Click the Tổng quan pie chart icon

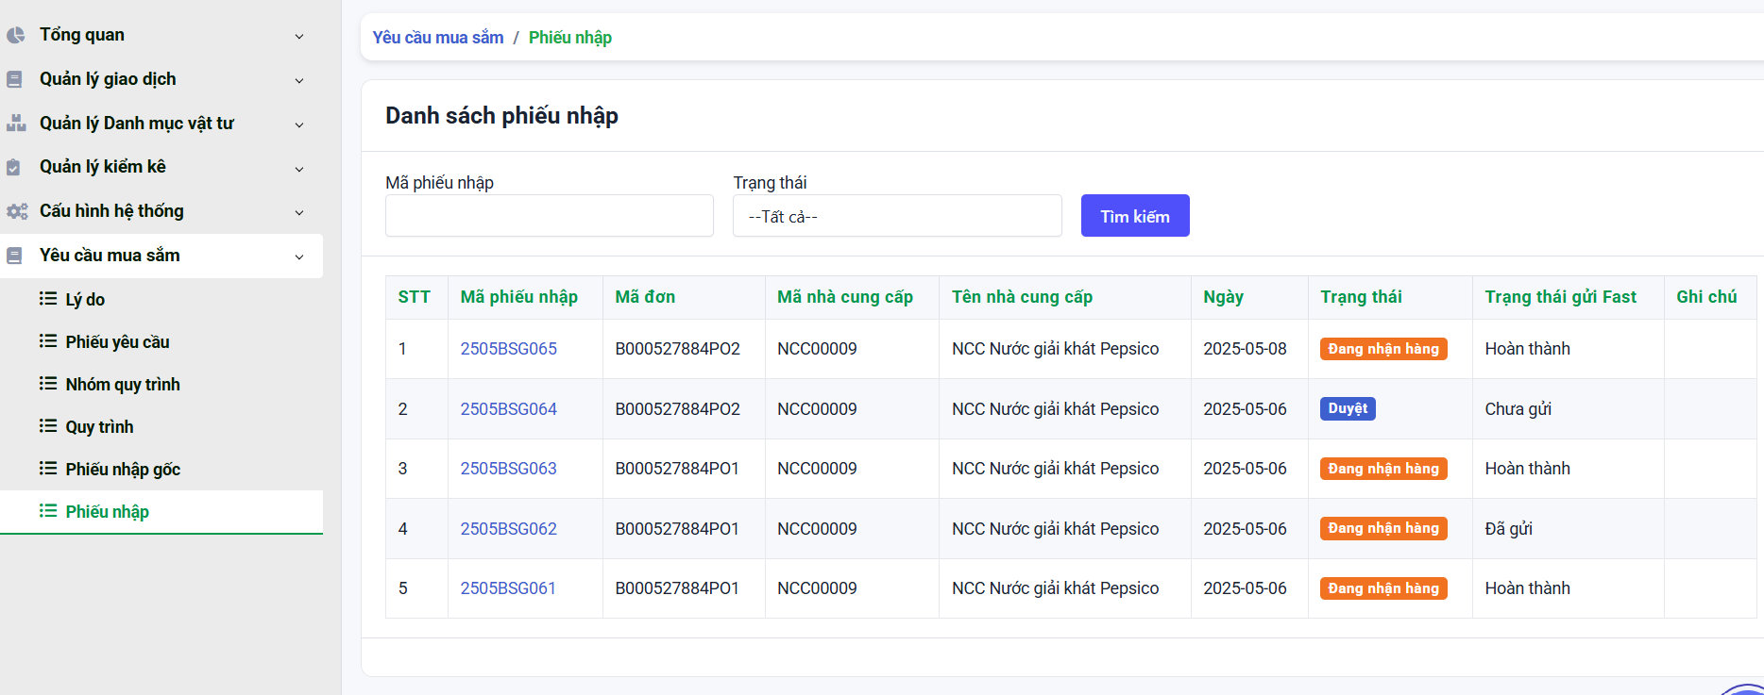pyautogui.click(x=15, y=35)
